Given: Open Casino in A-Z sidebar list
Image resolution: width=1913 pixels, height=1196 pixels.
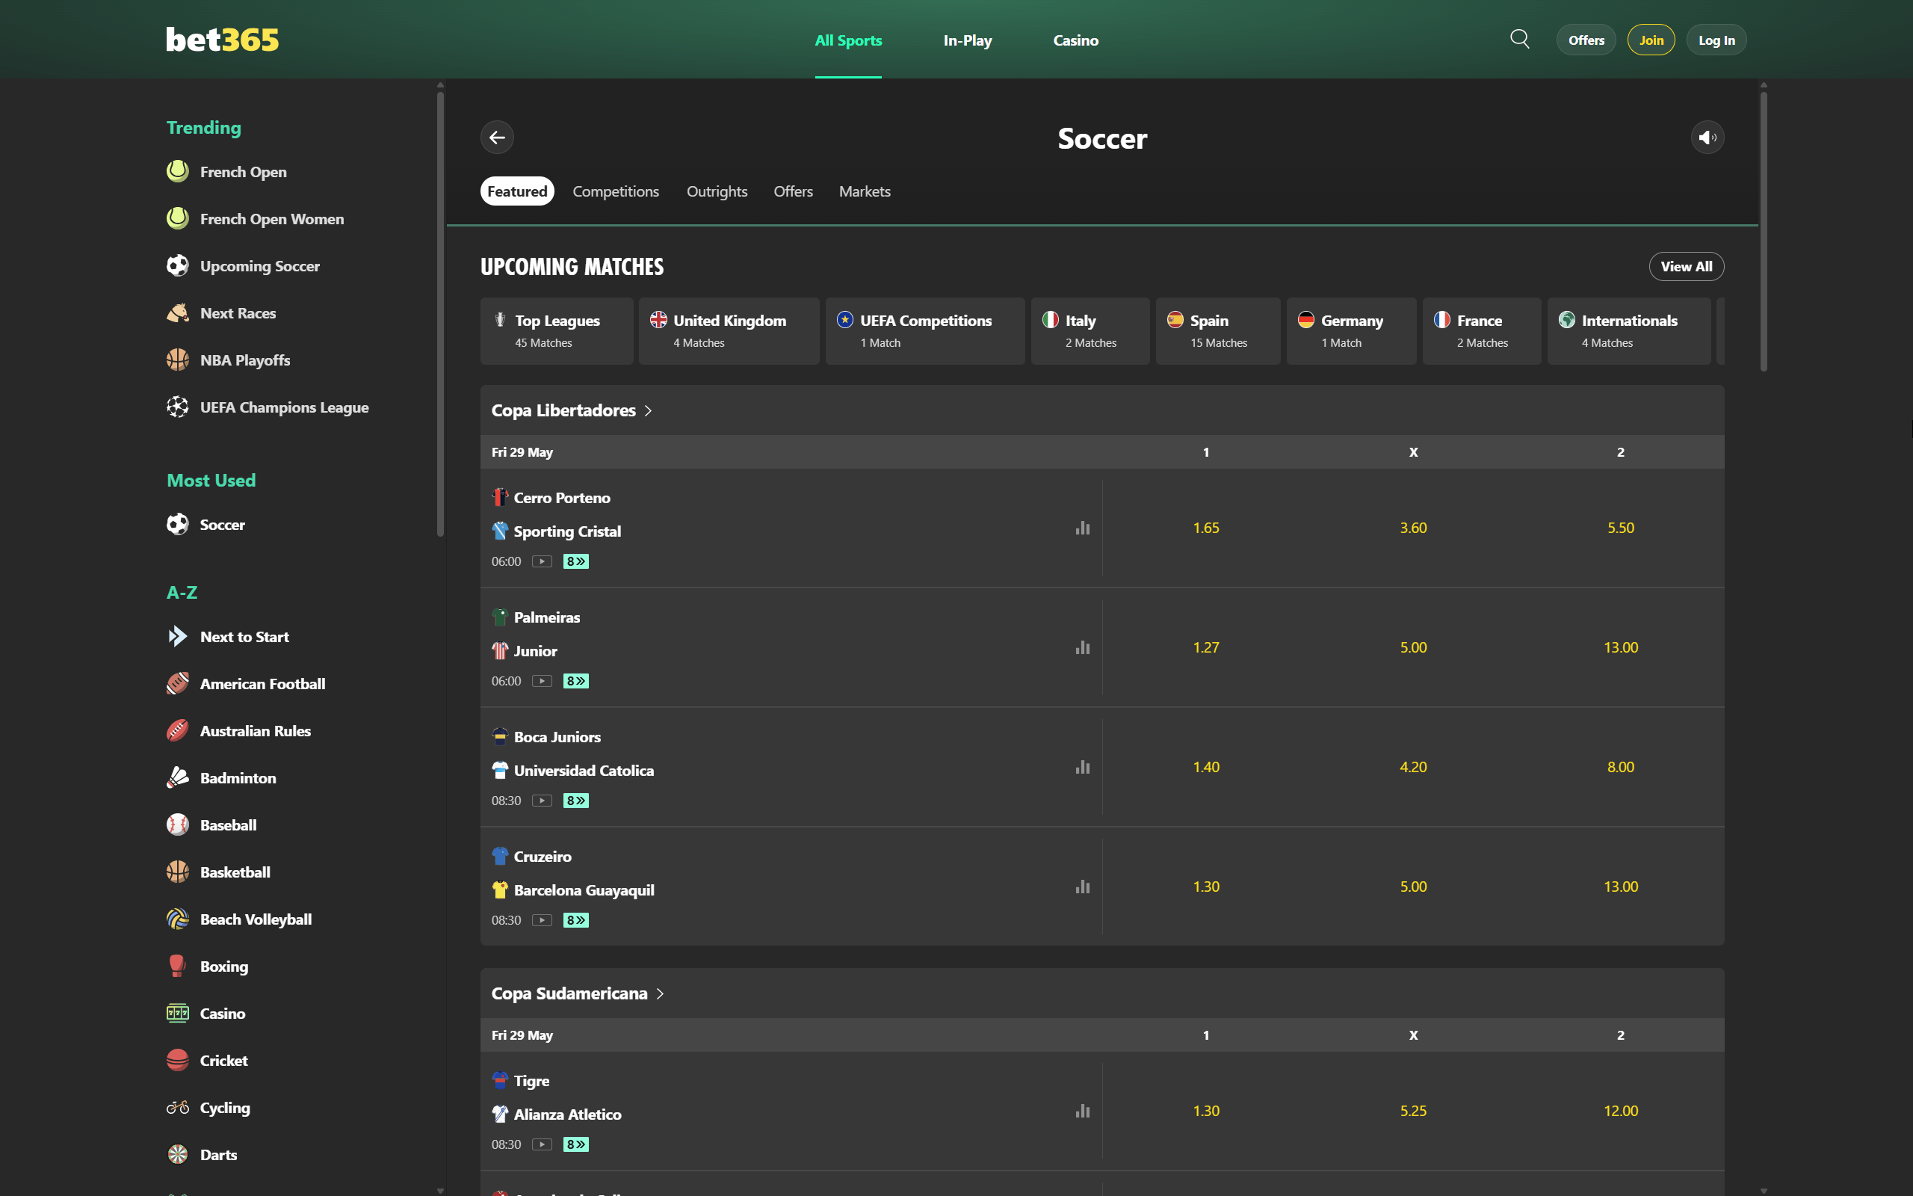Looking at the screenshot, I should pyautogui.click(x=205, y=1014).
